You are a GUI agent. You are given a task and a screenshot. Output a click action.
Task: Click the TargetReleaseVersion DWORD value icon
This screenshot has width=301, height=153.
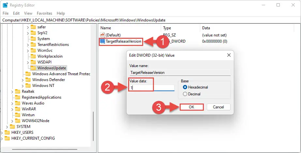tap(102, 41)
